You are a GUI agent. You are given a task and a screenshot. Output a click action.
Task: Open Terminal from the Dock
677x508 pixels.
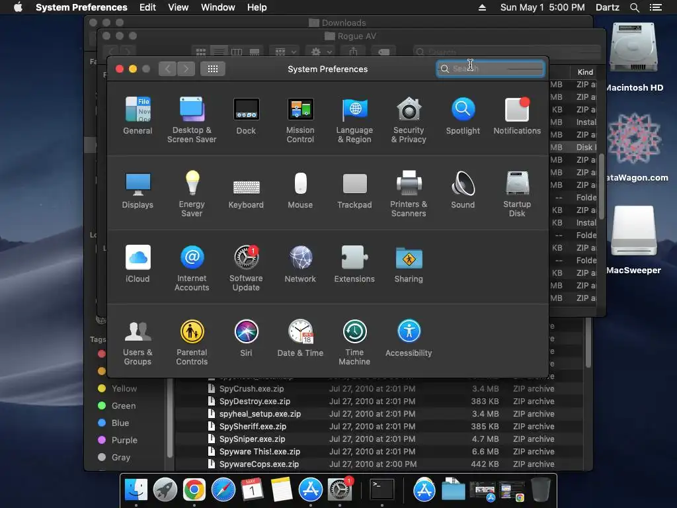[x=382, y=490]
